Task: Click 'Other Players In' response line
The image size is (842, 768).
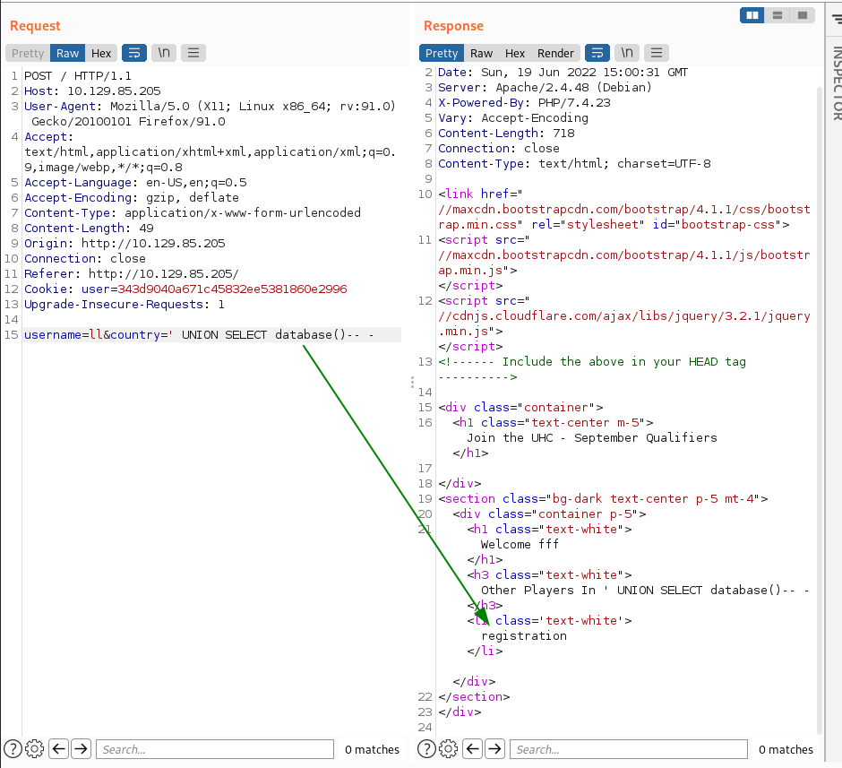Action: 645,591
